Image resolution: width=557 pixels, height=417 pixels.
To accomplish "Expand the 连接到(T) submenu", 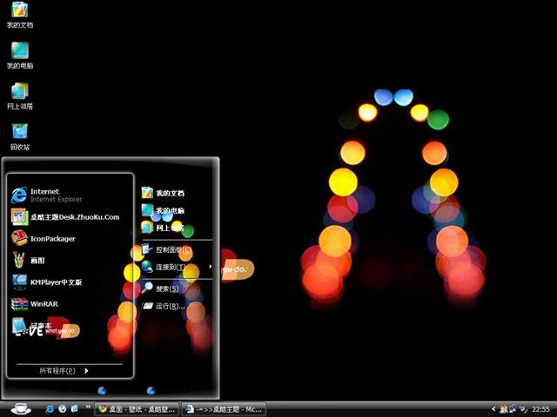I will tap(174, 268).
